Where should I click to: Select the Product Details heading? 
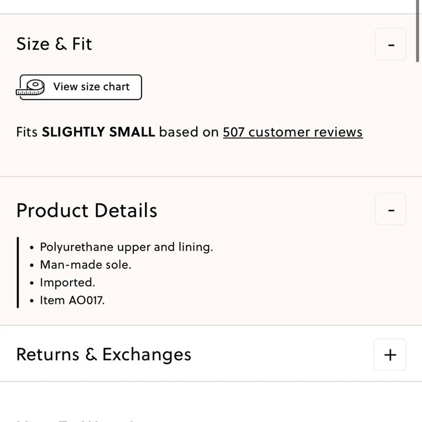point(87,210)
